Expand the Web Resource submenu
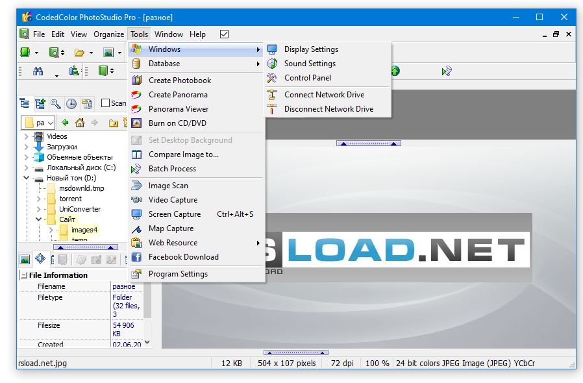 coord(196,243)
